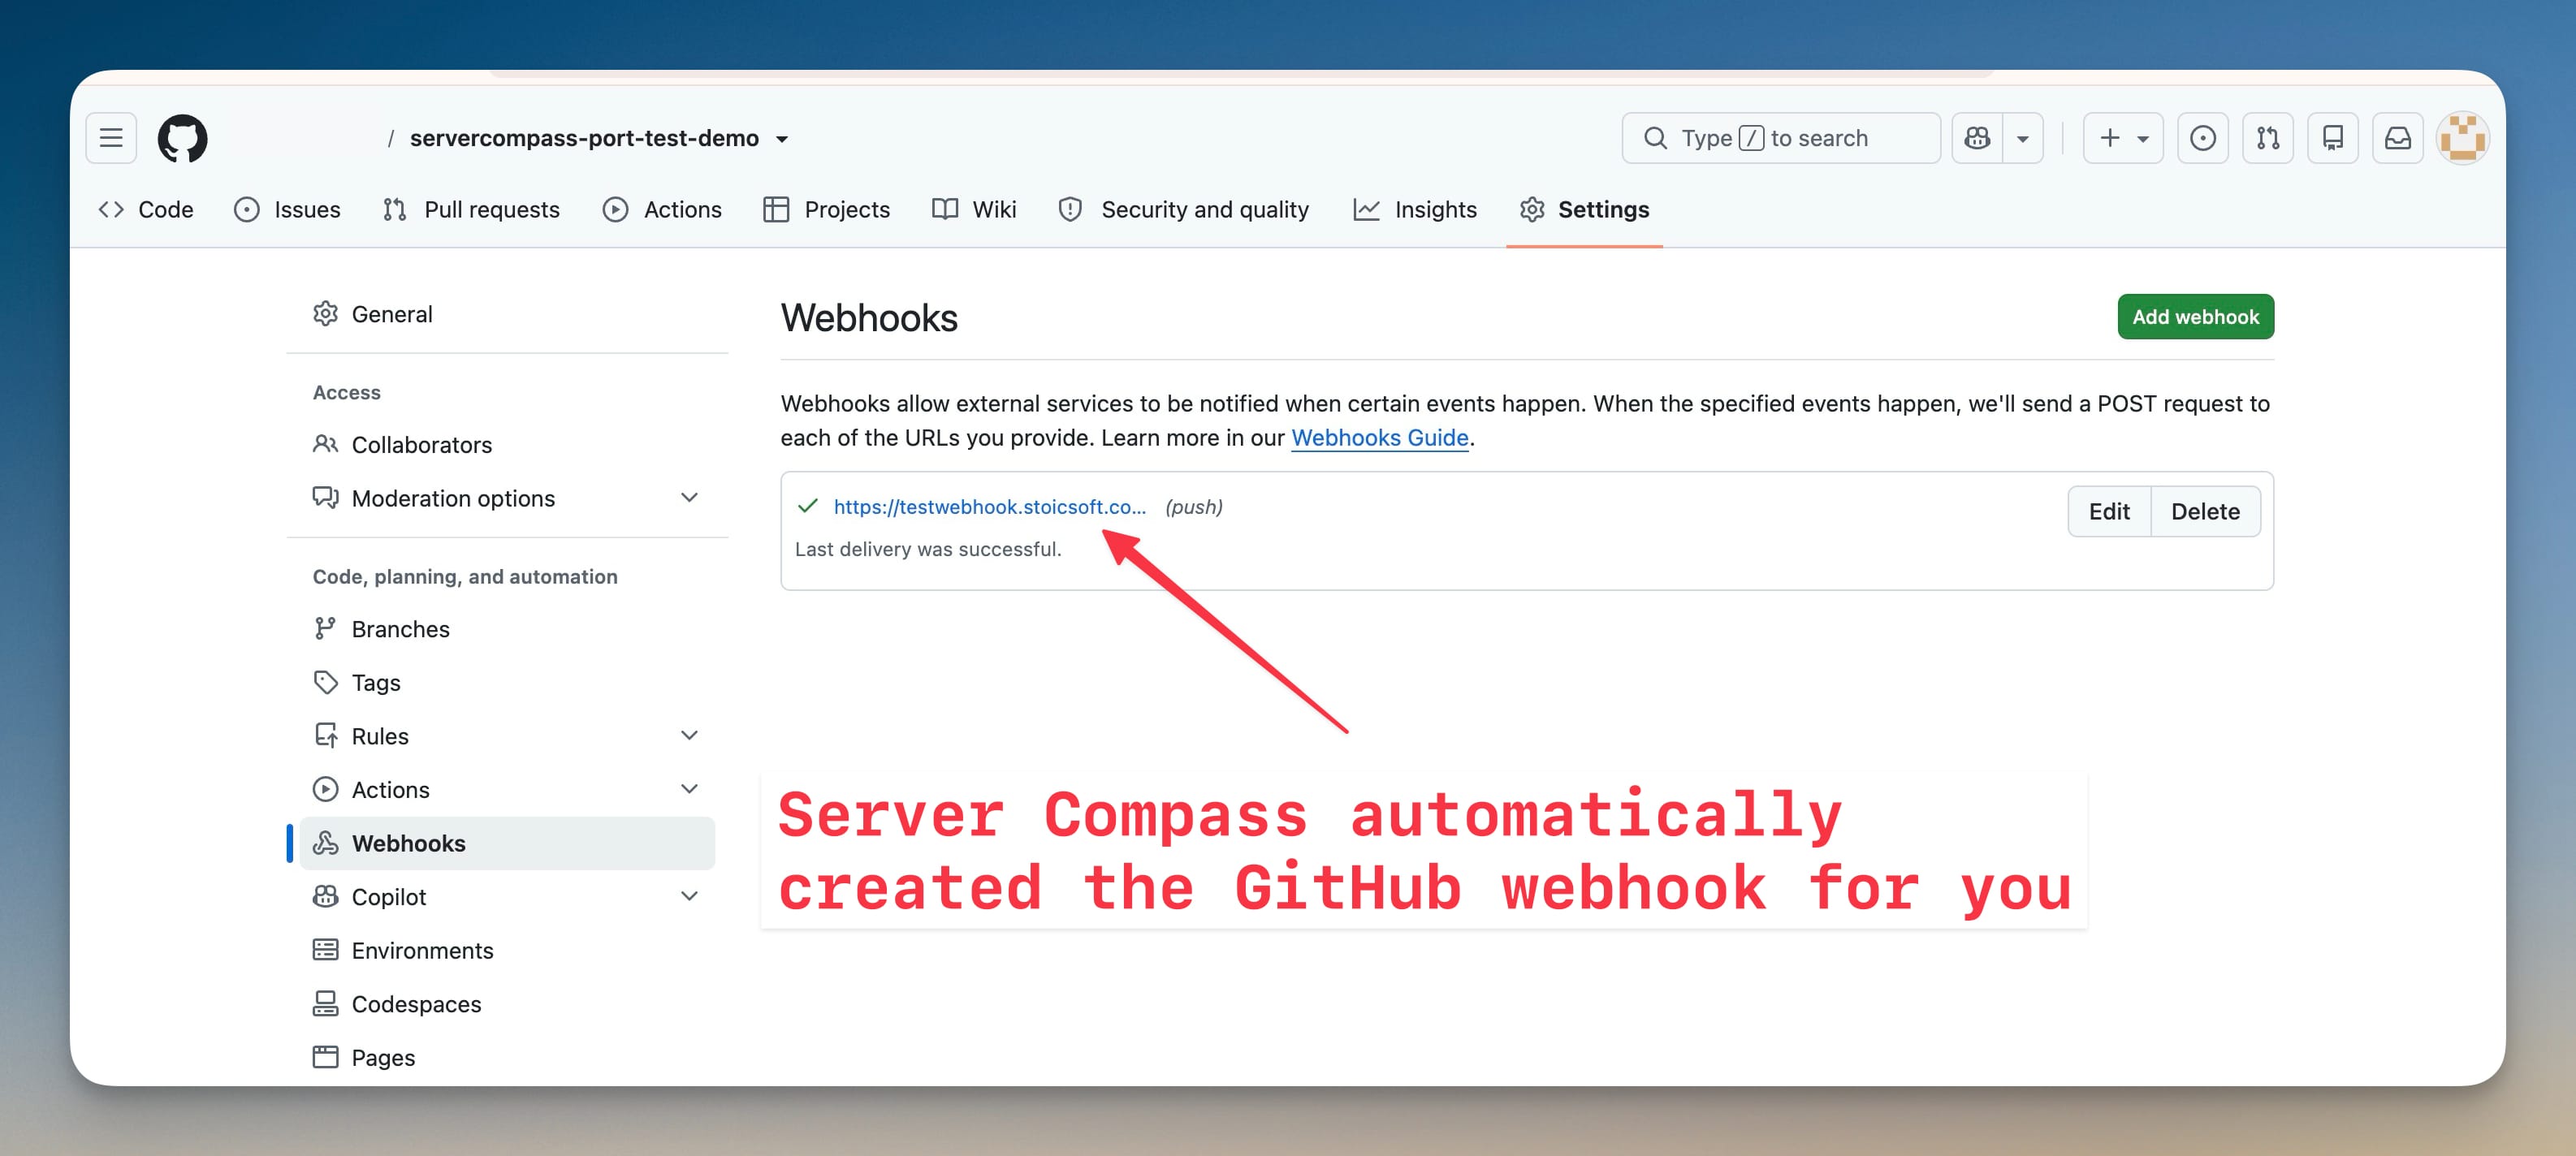The width and height of the screenshot is (2576, 1156).
Task: Open the Copilot chat icon in header
Action: click(x=1977, y=138)
